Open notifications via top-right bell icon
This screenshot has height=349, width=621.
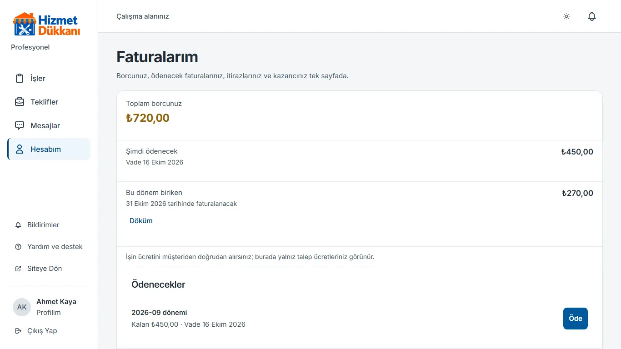[592, 16]
